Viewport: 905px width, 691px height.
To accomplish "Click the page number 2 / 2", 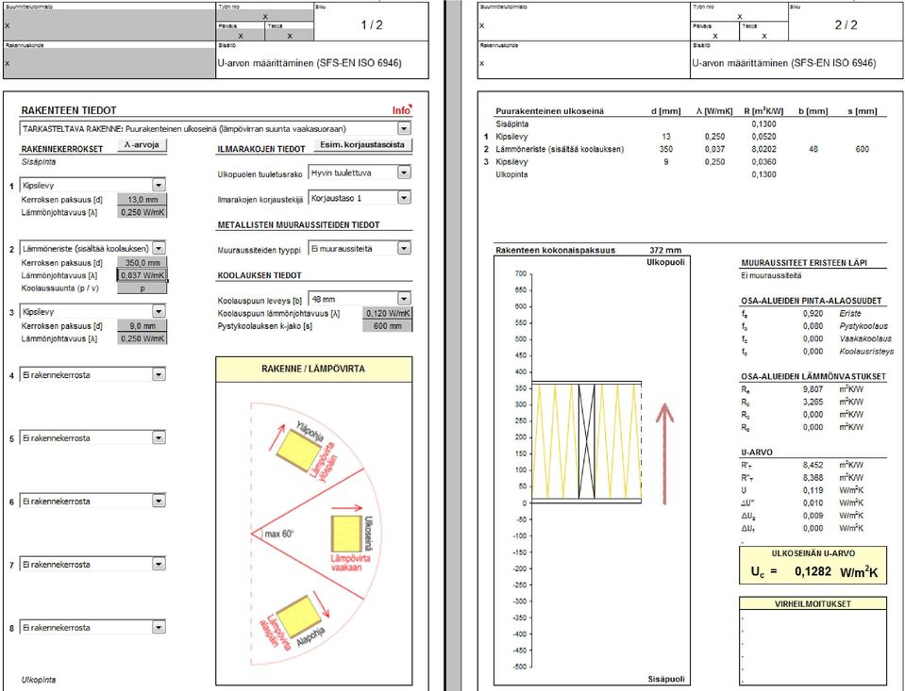I will pyautogui.click(x=846, y=25).
